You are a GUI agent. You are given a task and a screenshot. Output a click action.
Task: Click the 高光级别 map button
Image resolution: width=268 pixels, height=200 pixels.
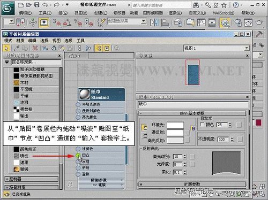[x=192, y=157]
